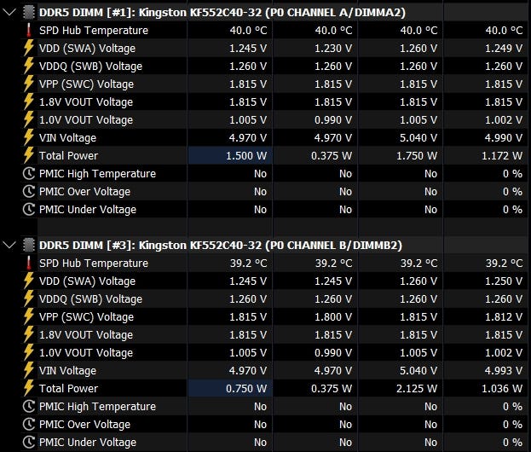
Task: Select DIMM #3 PMIC Over Voltage label
Action: point(84,424)
